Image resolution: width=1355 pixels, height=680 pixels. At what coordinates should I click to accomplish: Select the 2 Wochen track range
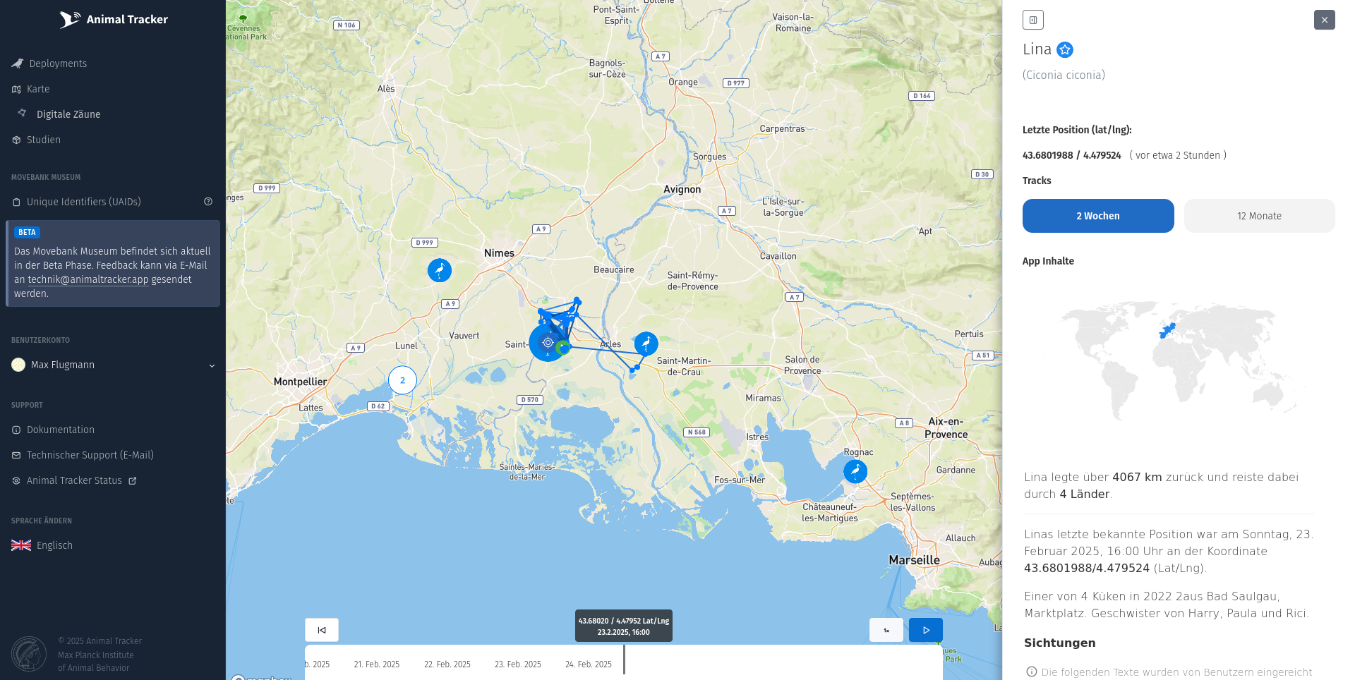(1097, 216)
